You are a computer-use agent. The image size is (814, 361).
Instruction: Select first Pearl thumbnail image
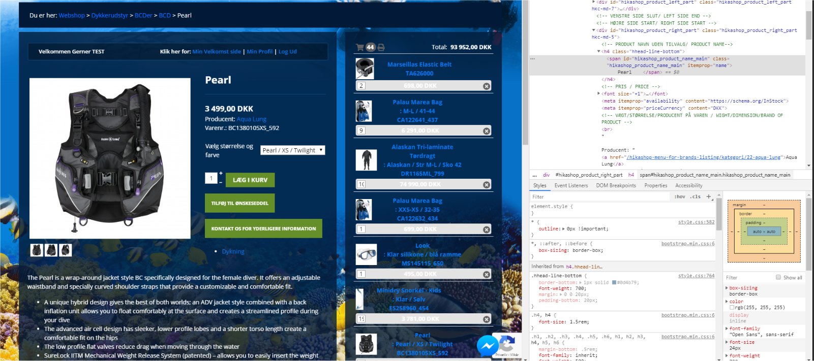tap(37, 250)
